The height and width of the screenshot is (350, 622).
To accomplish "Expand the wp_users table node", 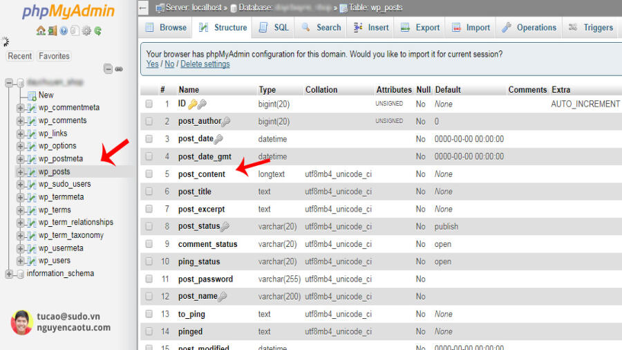I will pyautogui.click(x=20, y=261).
